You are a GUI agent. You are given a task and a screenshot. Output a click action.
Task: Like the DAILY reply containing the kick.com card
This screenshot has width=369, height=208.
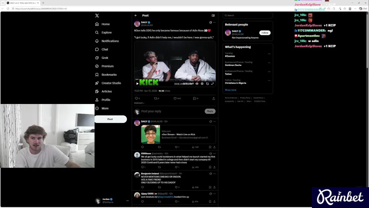click(176, 147)
